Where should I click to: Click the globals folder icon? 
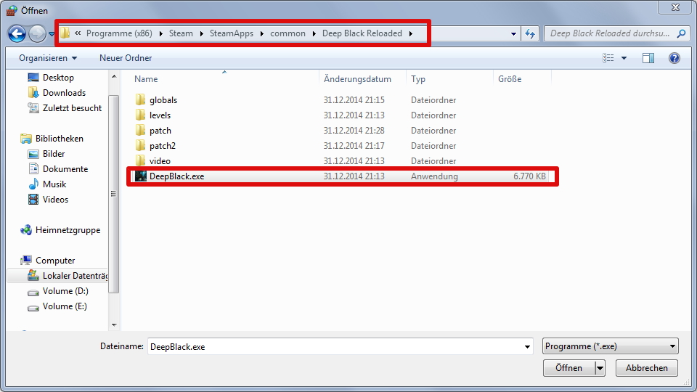pyautogui.click(x=140, y=100)
